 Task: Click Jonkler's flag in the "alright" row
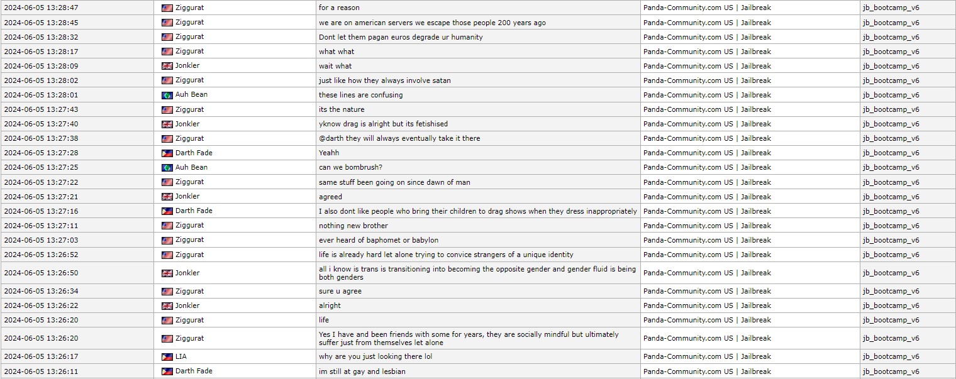click(167, 306)
